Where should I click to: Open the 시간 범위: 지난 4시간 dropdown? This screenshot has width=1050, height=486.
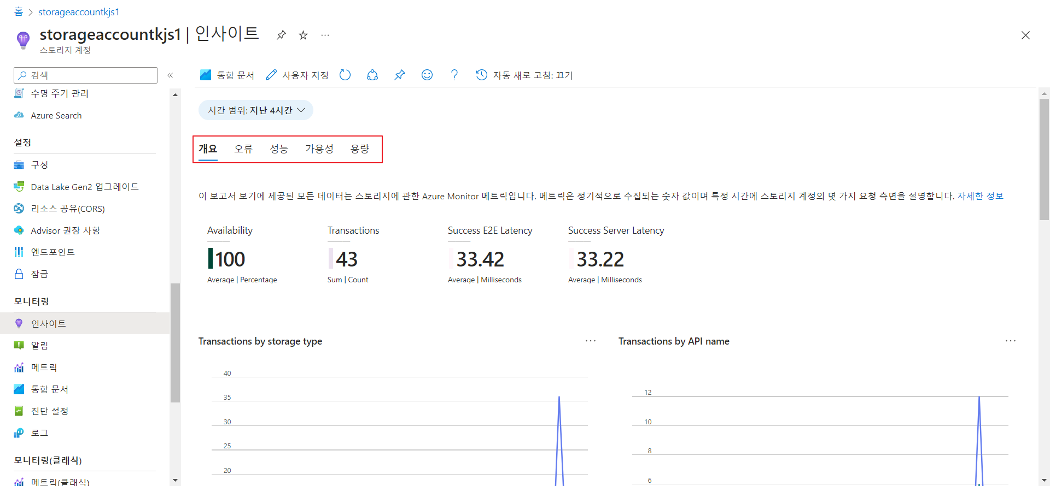256,110
